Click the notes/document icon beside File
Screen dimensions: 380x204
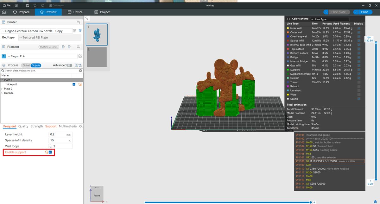16,6
